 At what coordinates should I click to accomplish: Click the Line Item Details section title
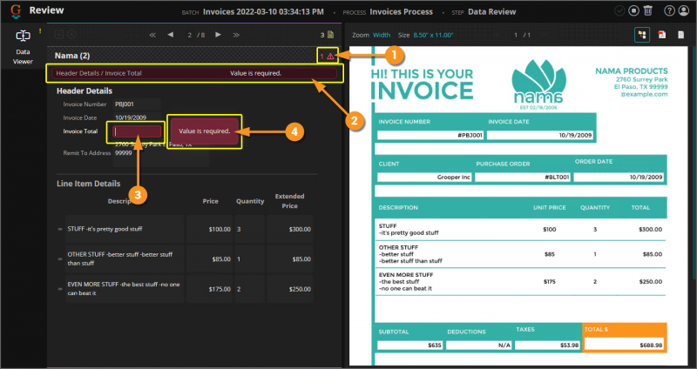point(89,184)
